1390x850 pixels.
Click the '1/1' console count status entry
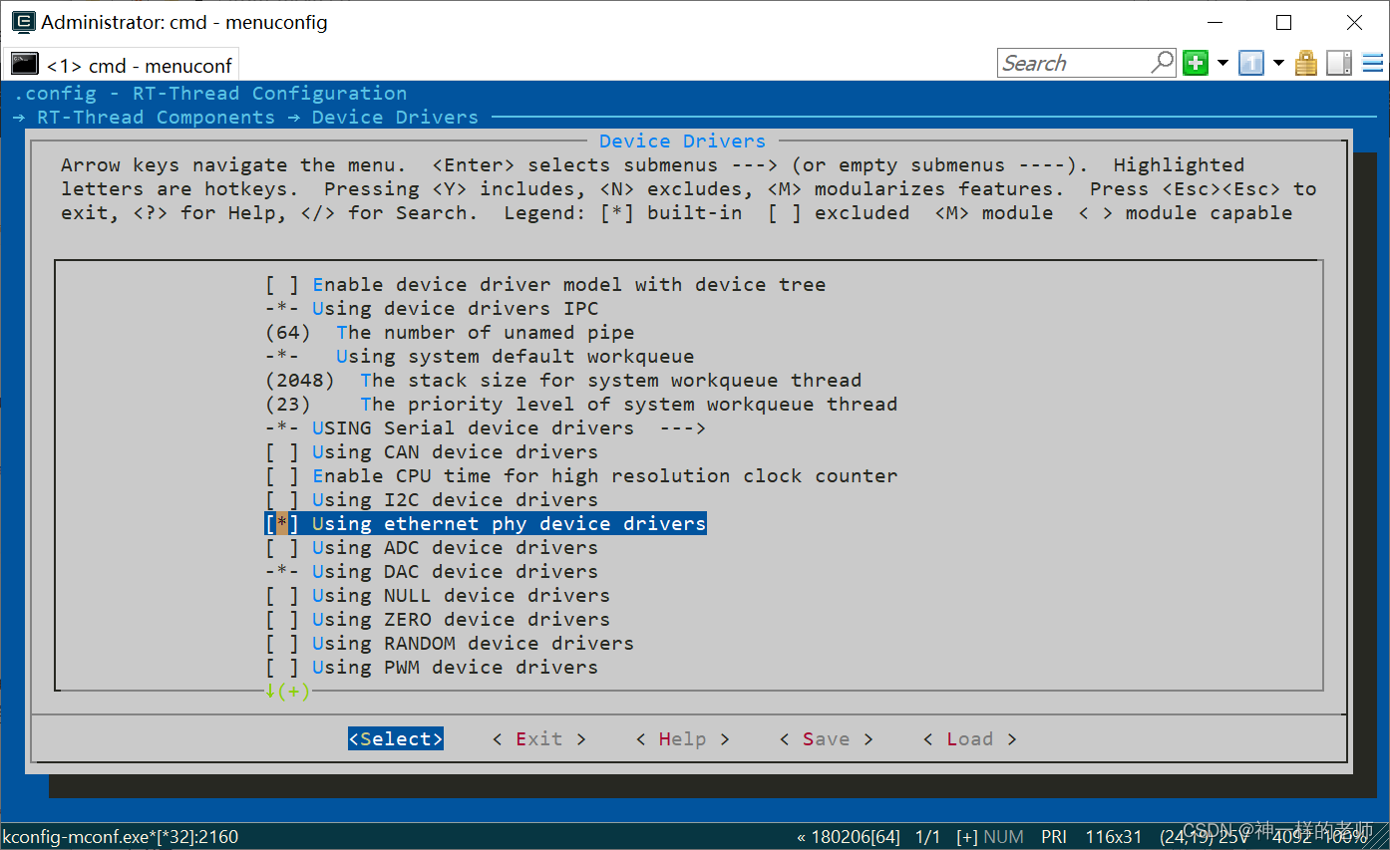(x=928, y=837)
